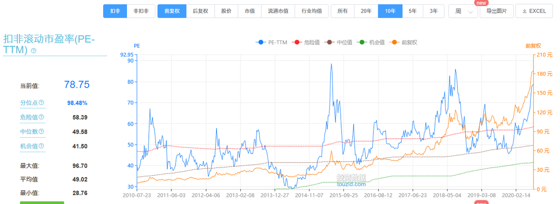Choose 10年 time range
560x204 pixels.
click(390, 11)
